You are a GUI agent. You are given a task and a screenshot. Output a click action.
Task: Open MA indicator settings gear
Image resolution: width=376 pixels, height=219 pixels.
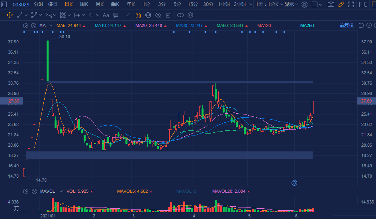click(26, 25)
